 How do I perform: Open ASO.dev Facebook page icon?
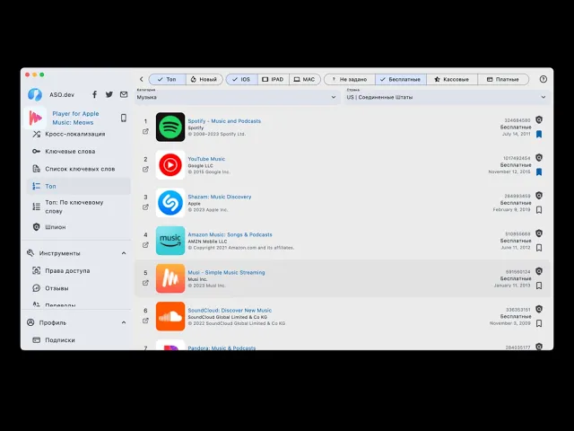pyautogui.click(x=94, y=94)
